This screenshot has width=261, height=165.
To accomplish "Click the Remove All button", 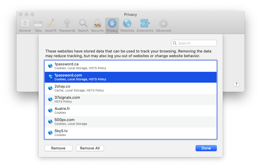I will click(x=90, y=148).
